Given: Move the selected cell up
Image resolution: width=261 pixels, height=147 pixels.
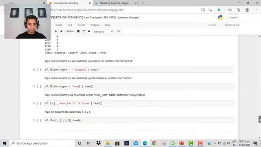Looking at the screenshot, I should (56, 31).
